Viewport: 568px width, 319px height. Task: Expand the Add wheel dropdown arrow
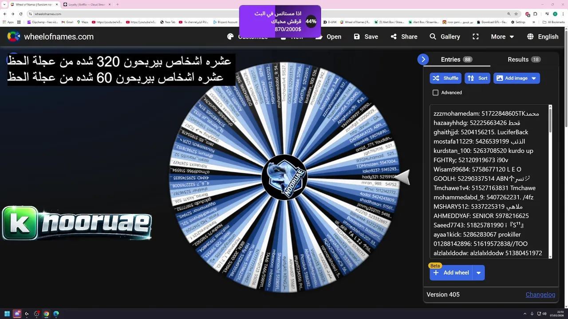(x=479, y=273)
